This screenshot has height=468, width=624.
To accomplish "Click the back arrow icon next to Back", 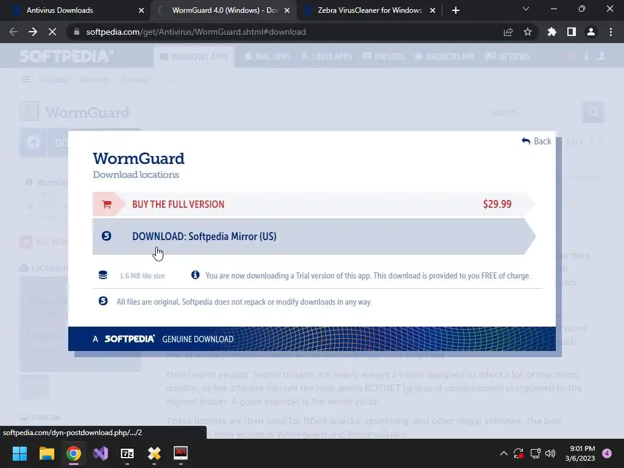I will pos(526,141).
